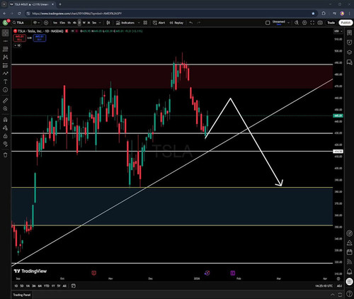Select the ruler measure tool
354x299 pixels.
[x=5, y=101]
